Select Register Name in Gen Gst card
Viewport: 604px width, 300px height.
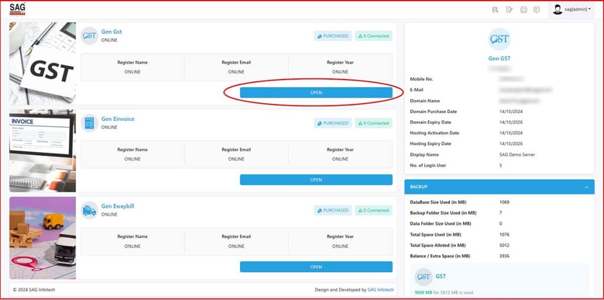tap(132, 62)
